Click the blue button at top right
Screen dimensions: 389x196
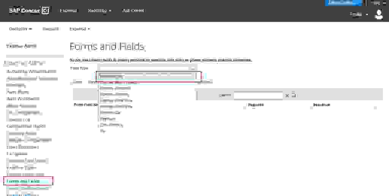343,3
